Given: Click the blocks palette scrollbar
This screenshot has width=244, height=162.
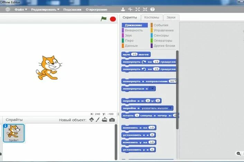Looking at the screenshot, I should (177, 90).
